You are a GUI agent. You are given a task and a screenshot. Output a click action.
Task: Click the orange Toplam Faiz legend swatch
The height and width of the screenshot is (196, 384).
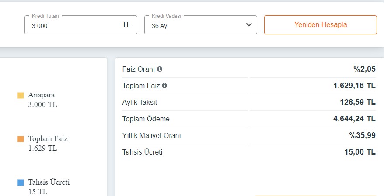pyautogui.click(x=21, y=139)
